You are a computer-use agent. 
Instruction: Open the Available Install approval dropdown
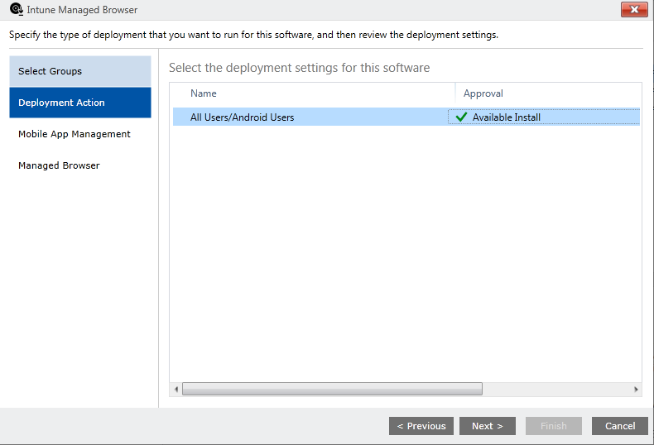[x=544, y=117]
